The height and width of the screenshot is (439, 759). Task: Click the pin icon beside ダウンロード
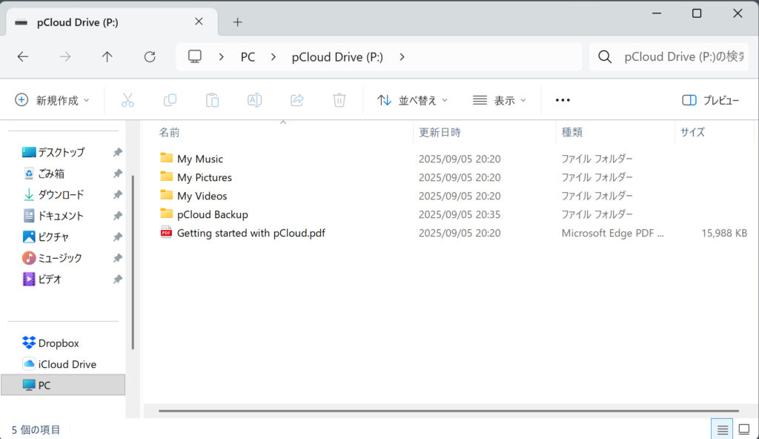117,195
